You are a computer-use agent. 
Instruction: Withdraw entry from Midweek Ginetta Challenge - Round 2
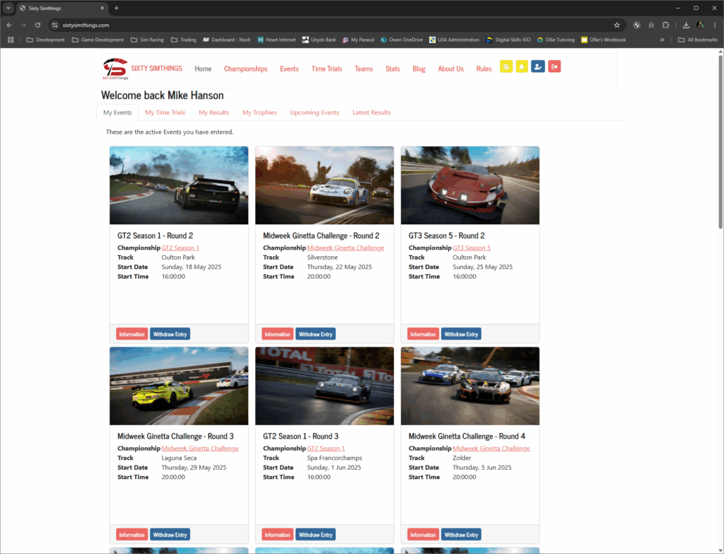315,334
